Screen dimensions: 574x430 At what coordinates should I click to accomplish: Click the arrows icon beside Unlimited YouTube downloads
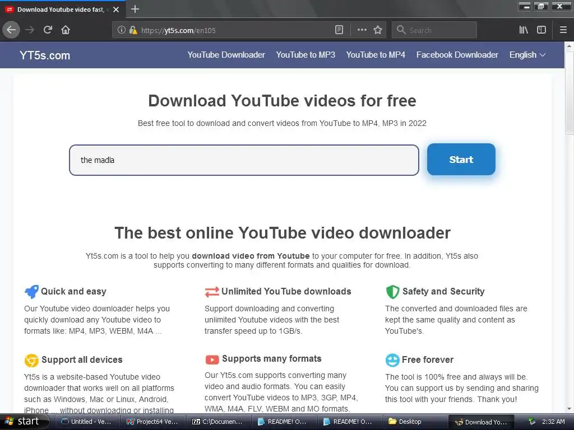pyautogui.click(x=212, y=292)
